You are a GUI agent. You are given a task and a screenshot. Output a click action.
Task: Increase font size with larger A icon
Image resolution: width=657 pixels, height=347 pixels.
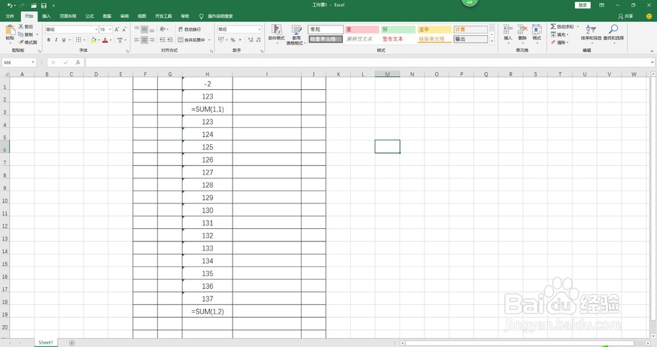117,30
